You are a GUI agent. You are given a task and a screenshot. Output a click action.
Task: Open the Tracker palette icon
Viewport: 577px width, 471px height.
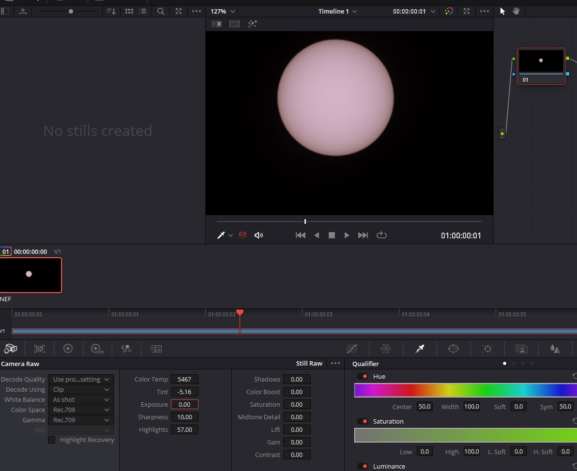(487, 349)
